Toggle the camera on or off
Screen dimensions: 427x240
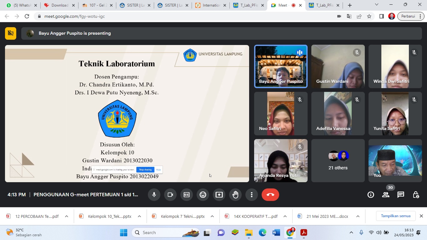[x=170, y=195]
